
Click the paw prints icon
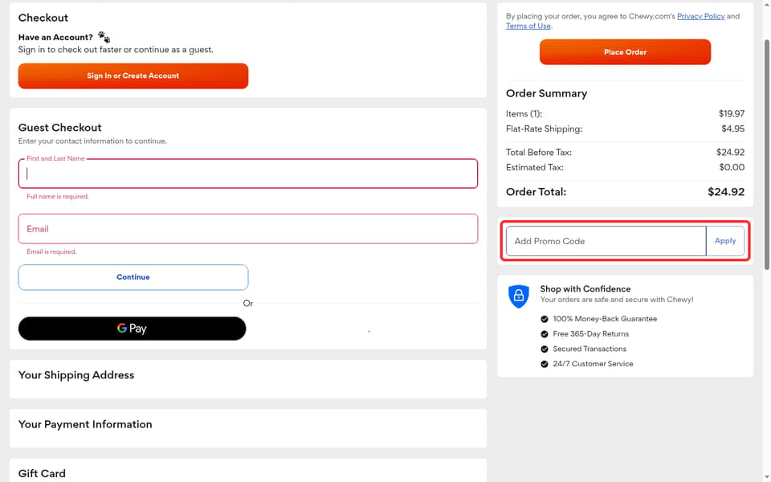[x=104, y=37]
